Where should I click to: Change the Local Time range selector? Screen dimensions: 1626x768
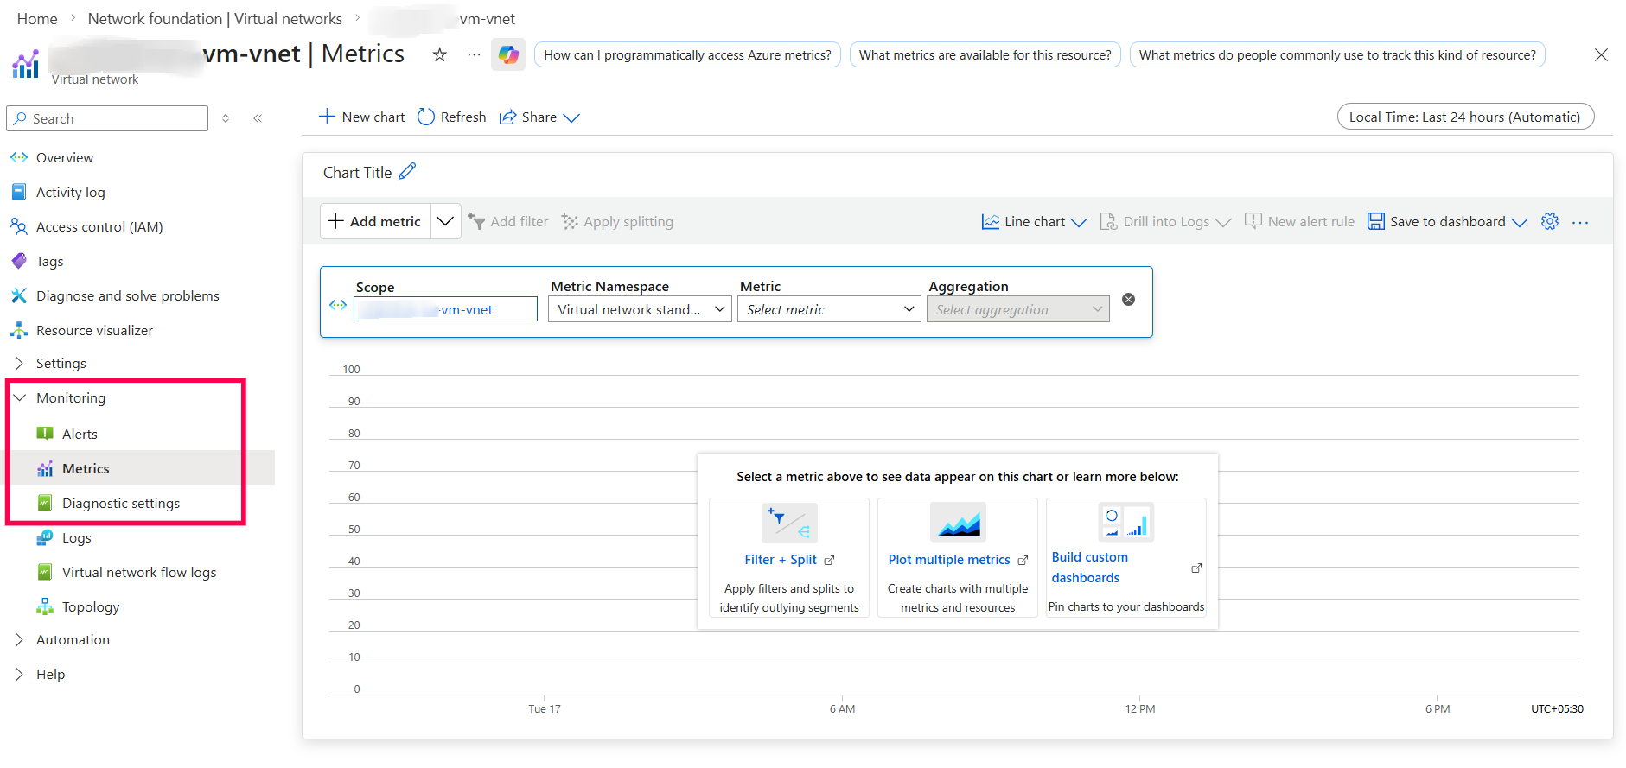[x=1464, y=117]
